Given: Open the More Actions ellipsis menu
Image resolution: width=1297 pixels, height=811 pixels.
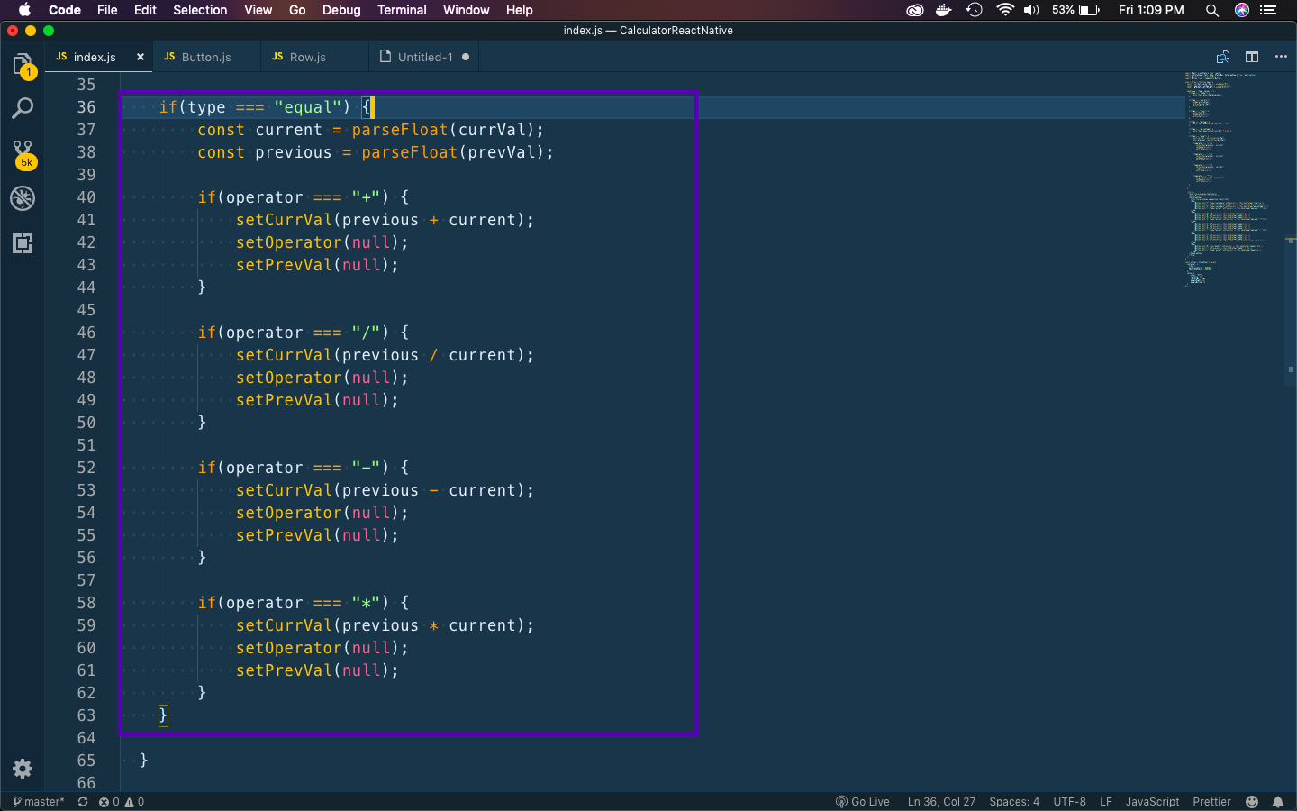Looking at the screenshot, I should click(x=1281, y=57).
